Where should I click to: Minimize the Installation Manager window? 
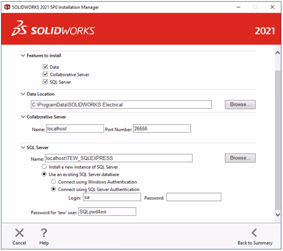click(x=238, y=7)
